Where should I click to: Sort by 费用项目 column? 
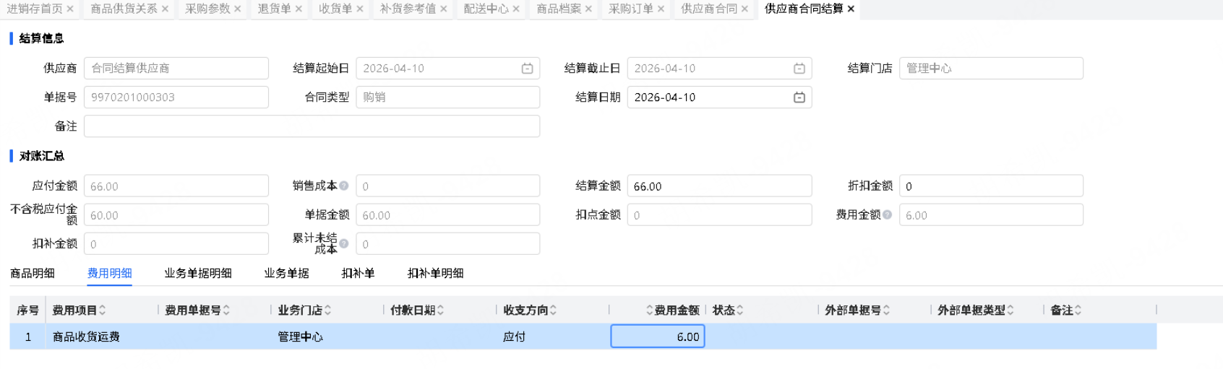click(103, 310)
